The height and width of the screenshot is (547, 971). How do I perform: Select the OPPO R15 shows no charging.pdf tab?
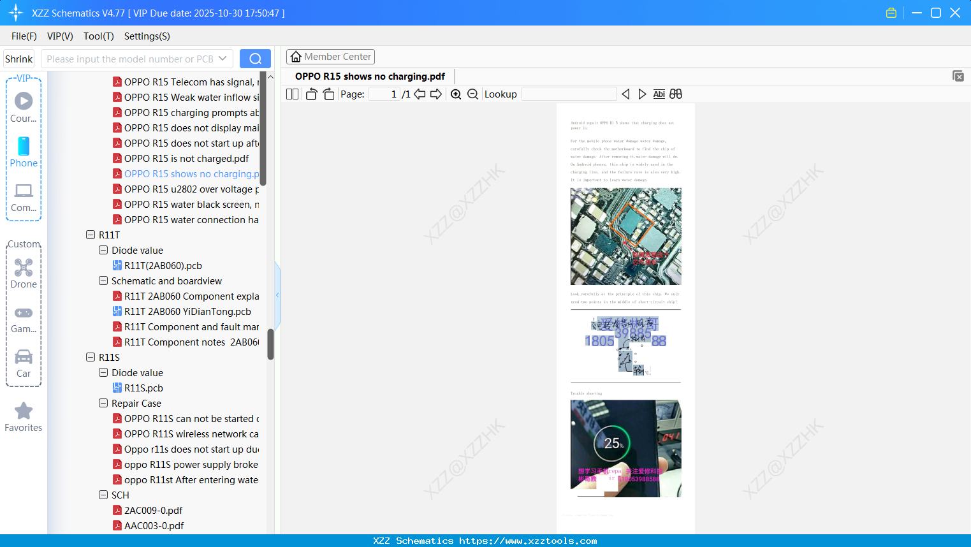(370, 77)
